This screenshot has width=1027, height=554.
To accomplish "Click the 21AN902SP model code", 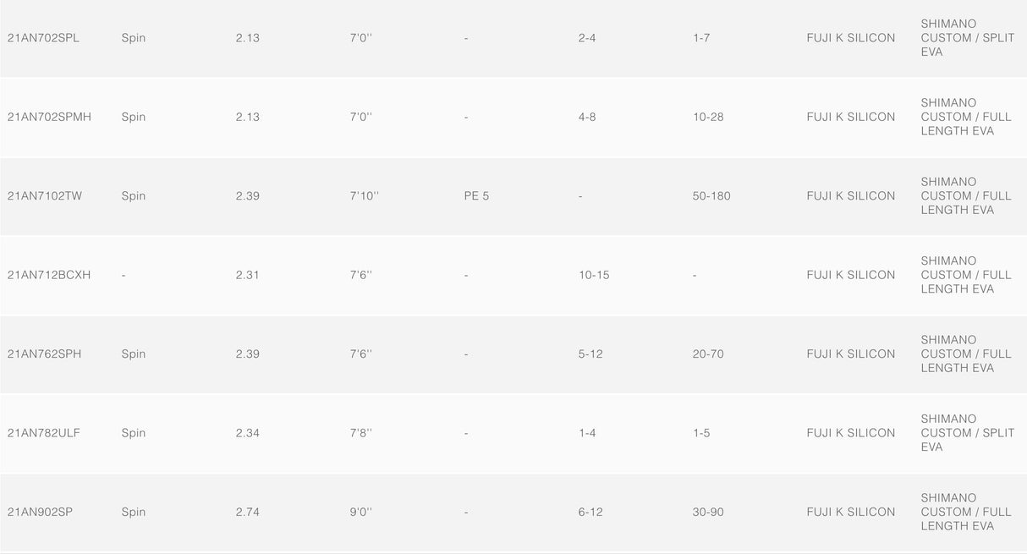I will click(40, 512).
